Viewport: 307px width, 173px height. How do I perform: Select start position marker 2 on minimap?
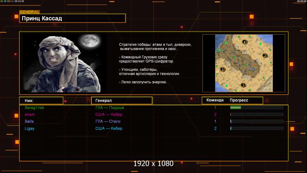click(x=265, y=55)
